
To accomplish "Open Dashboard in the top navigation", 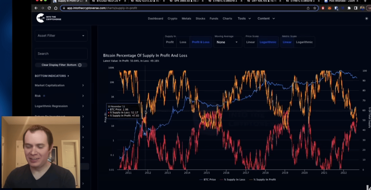I will (156, 18).
